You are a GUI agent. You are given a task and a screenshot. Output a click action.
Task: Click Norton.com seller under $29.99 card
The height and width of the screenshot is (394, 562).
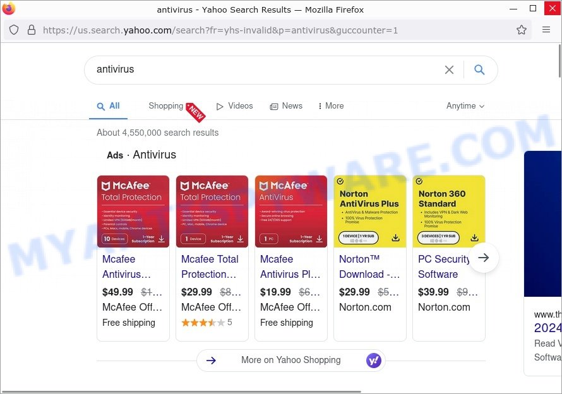pyautogui.click(x=365, y=307)
